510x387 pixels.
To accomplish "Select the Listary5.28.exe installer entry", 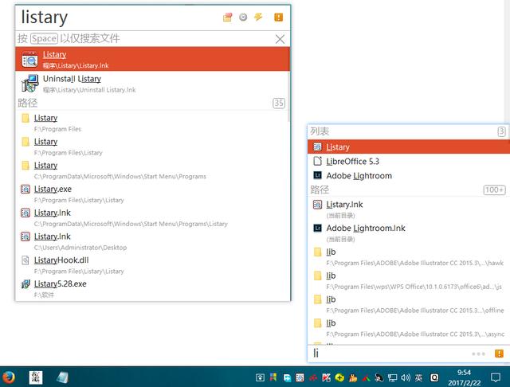I will [60, 287].
